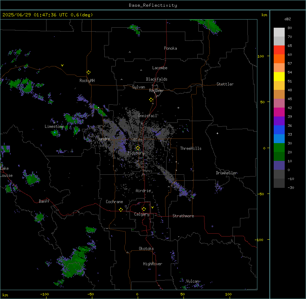
Task: Select the Drumheller label
Action: (226, 173)
